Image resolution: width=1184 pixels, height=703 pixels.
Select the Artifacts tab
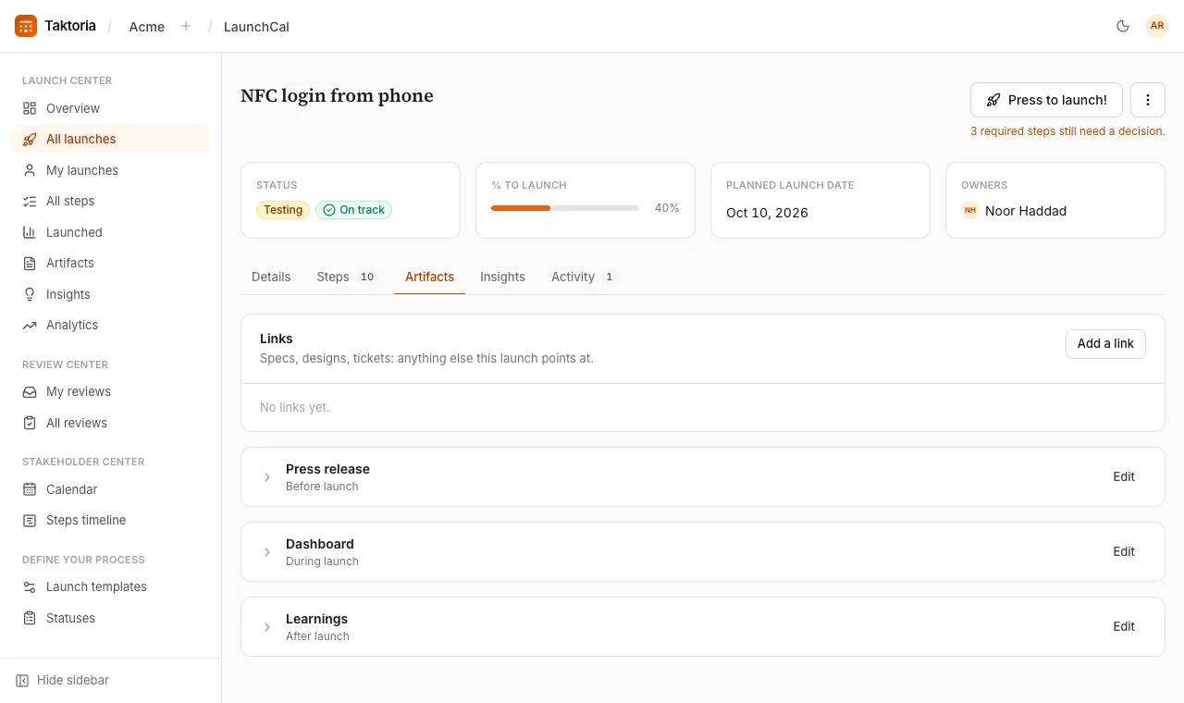point(429,277)
